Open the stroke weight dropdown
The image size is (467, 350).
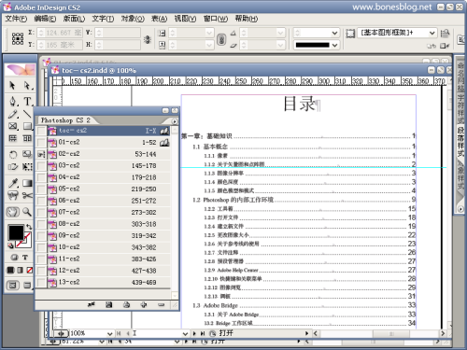334,33
